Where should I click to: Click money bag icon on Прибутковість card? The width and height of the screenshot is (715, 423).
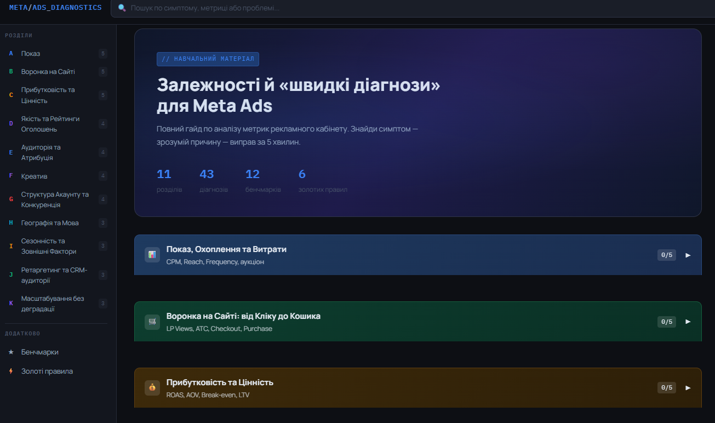(152, 388)
